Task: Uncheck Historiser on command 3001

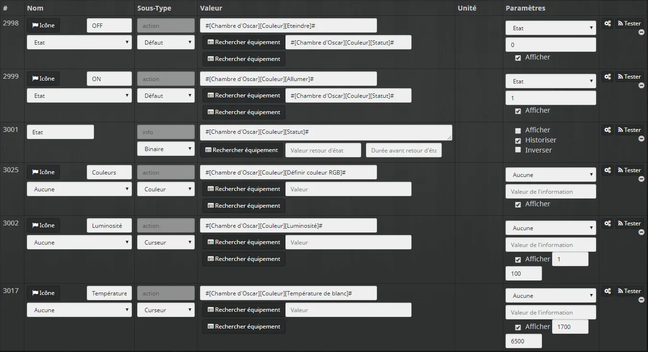Action: (x=518, y=141)
